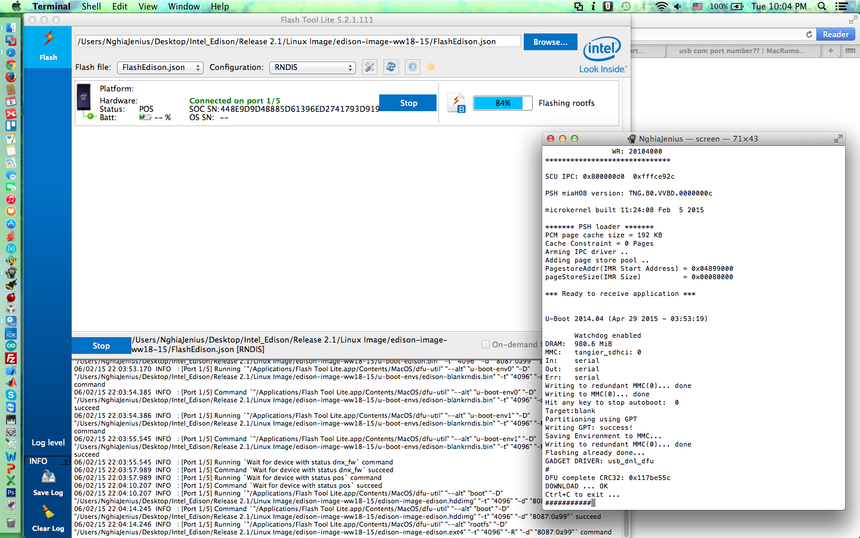Click the Flash tab in the sidebar
The width and height of the screenshot is (860, 538).
coord(48,45)
